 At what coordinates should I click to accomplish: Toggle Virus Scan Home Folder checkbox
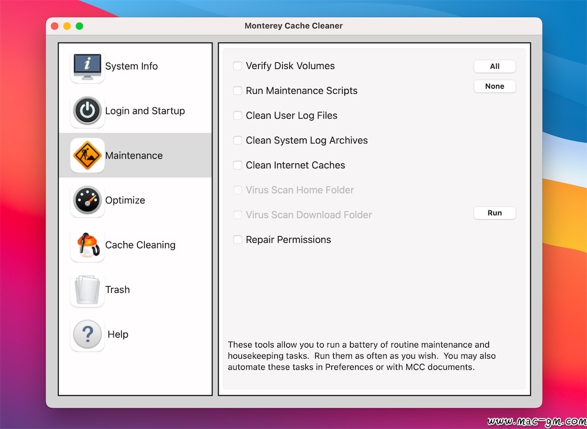pos(238,190)
